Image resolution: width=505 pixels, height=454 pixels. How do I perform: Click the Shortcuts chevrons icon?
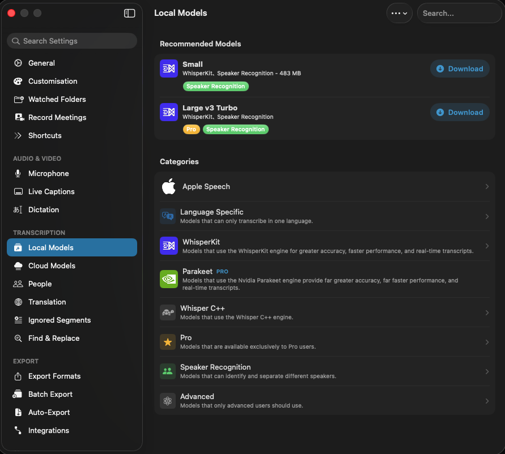click(x=18, y=135)
